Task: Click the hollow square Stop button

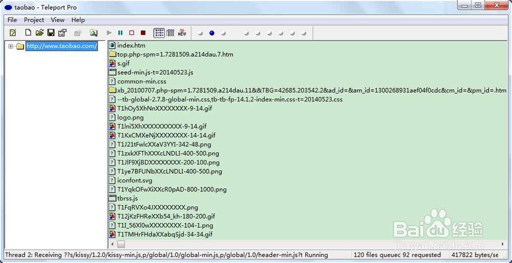Action: click(132, 33)
